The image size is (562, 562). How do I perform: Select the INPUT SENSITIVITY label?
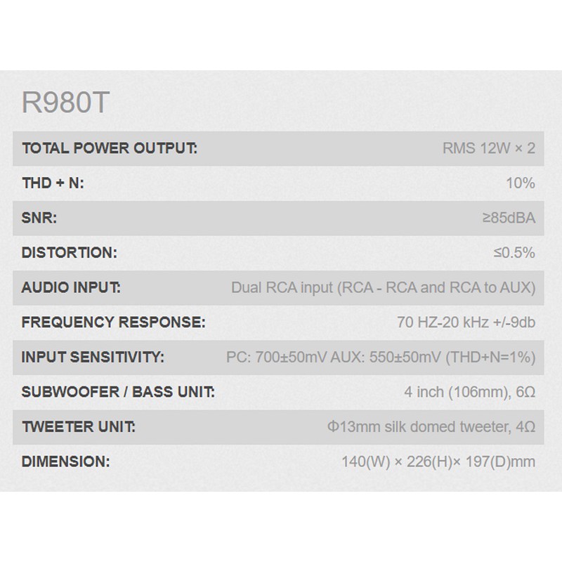(93, 358)
